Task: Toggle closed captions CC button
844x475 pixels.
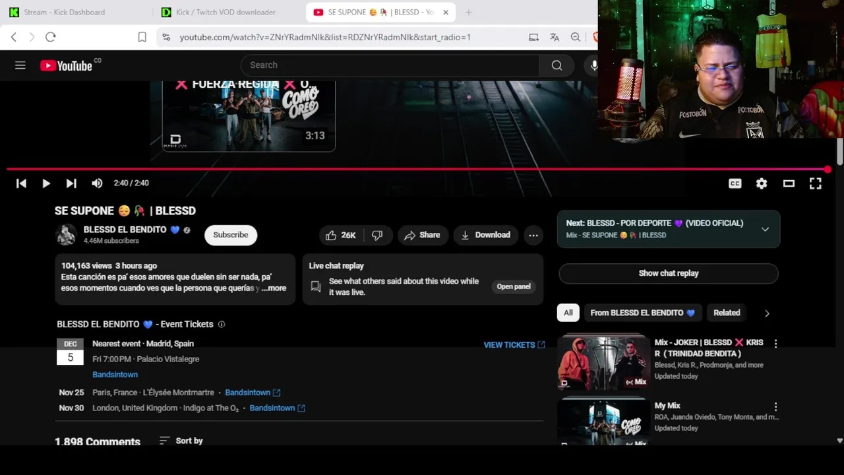Action: pos(735,183)
